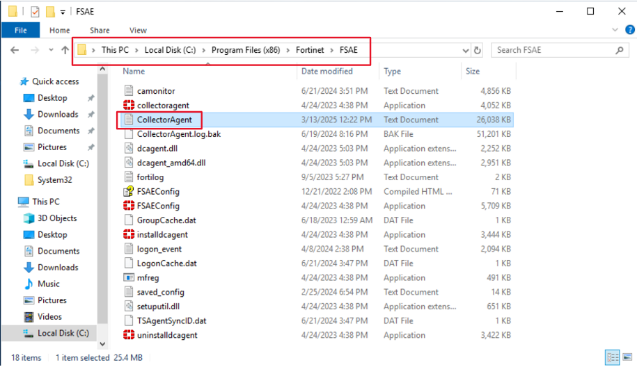Screen dimensions: 637x367
Task: Click the setuputil.dll file icon
Action: click(129, 306)
